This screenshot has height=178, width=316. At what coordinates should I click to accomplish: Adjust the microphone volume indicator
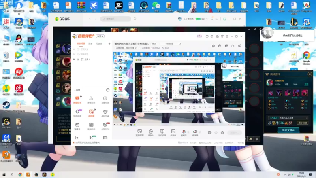(188, 132)
